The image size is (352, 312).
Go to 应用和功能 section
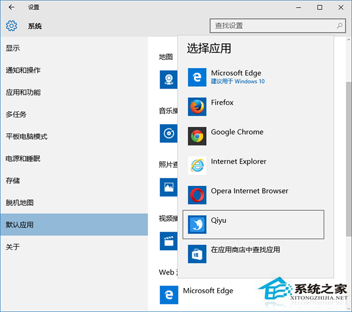click(74, 92)
